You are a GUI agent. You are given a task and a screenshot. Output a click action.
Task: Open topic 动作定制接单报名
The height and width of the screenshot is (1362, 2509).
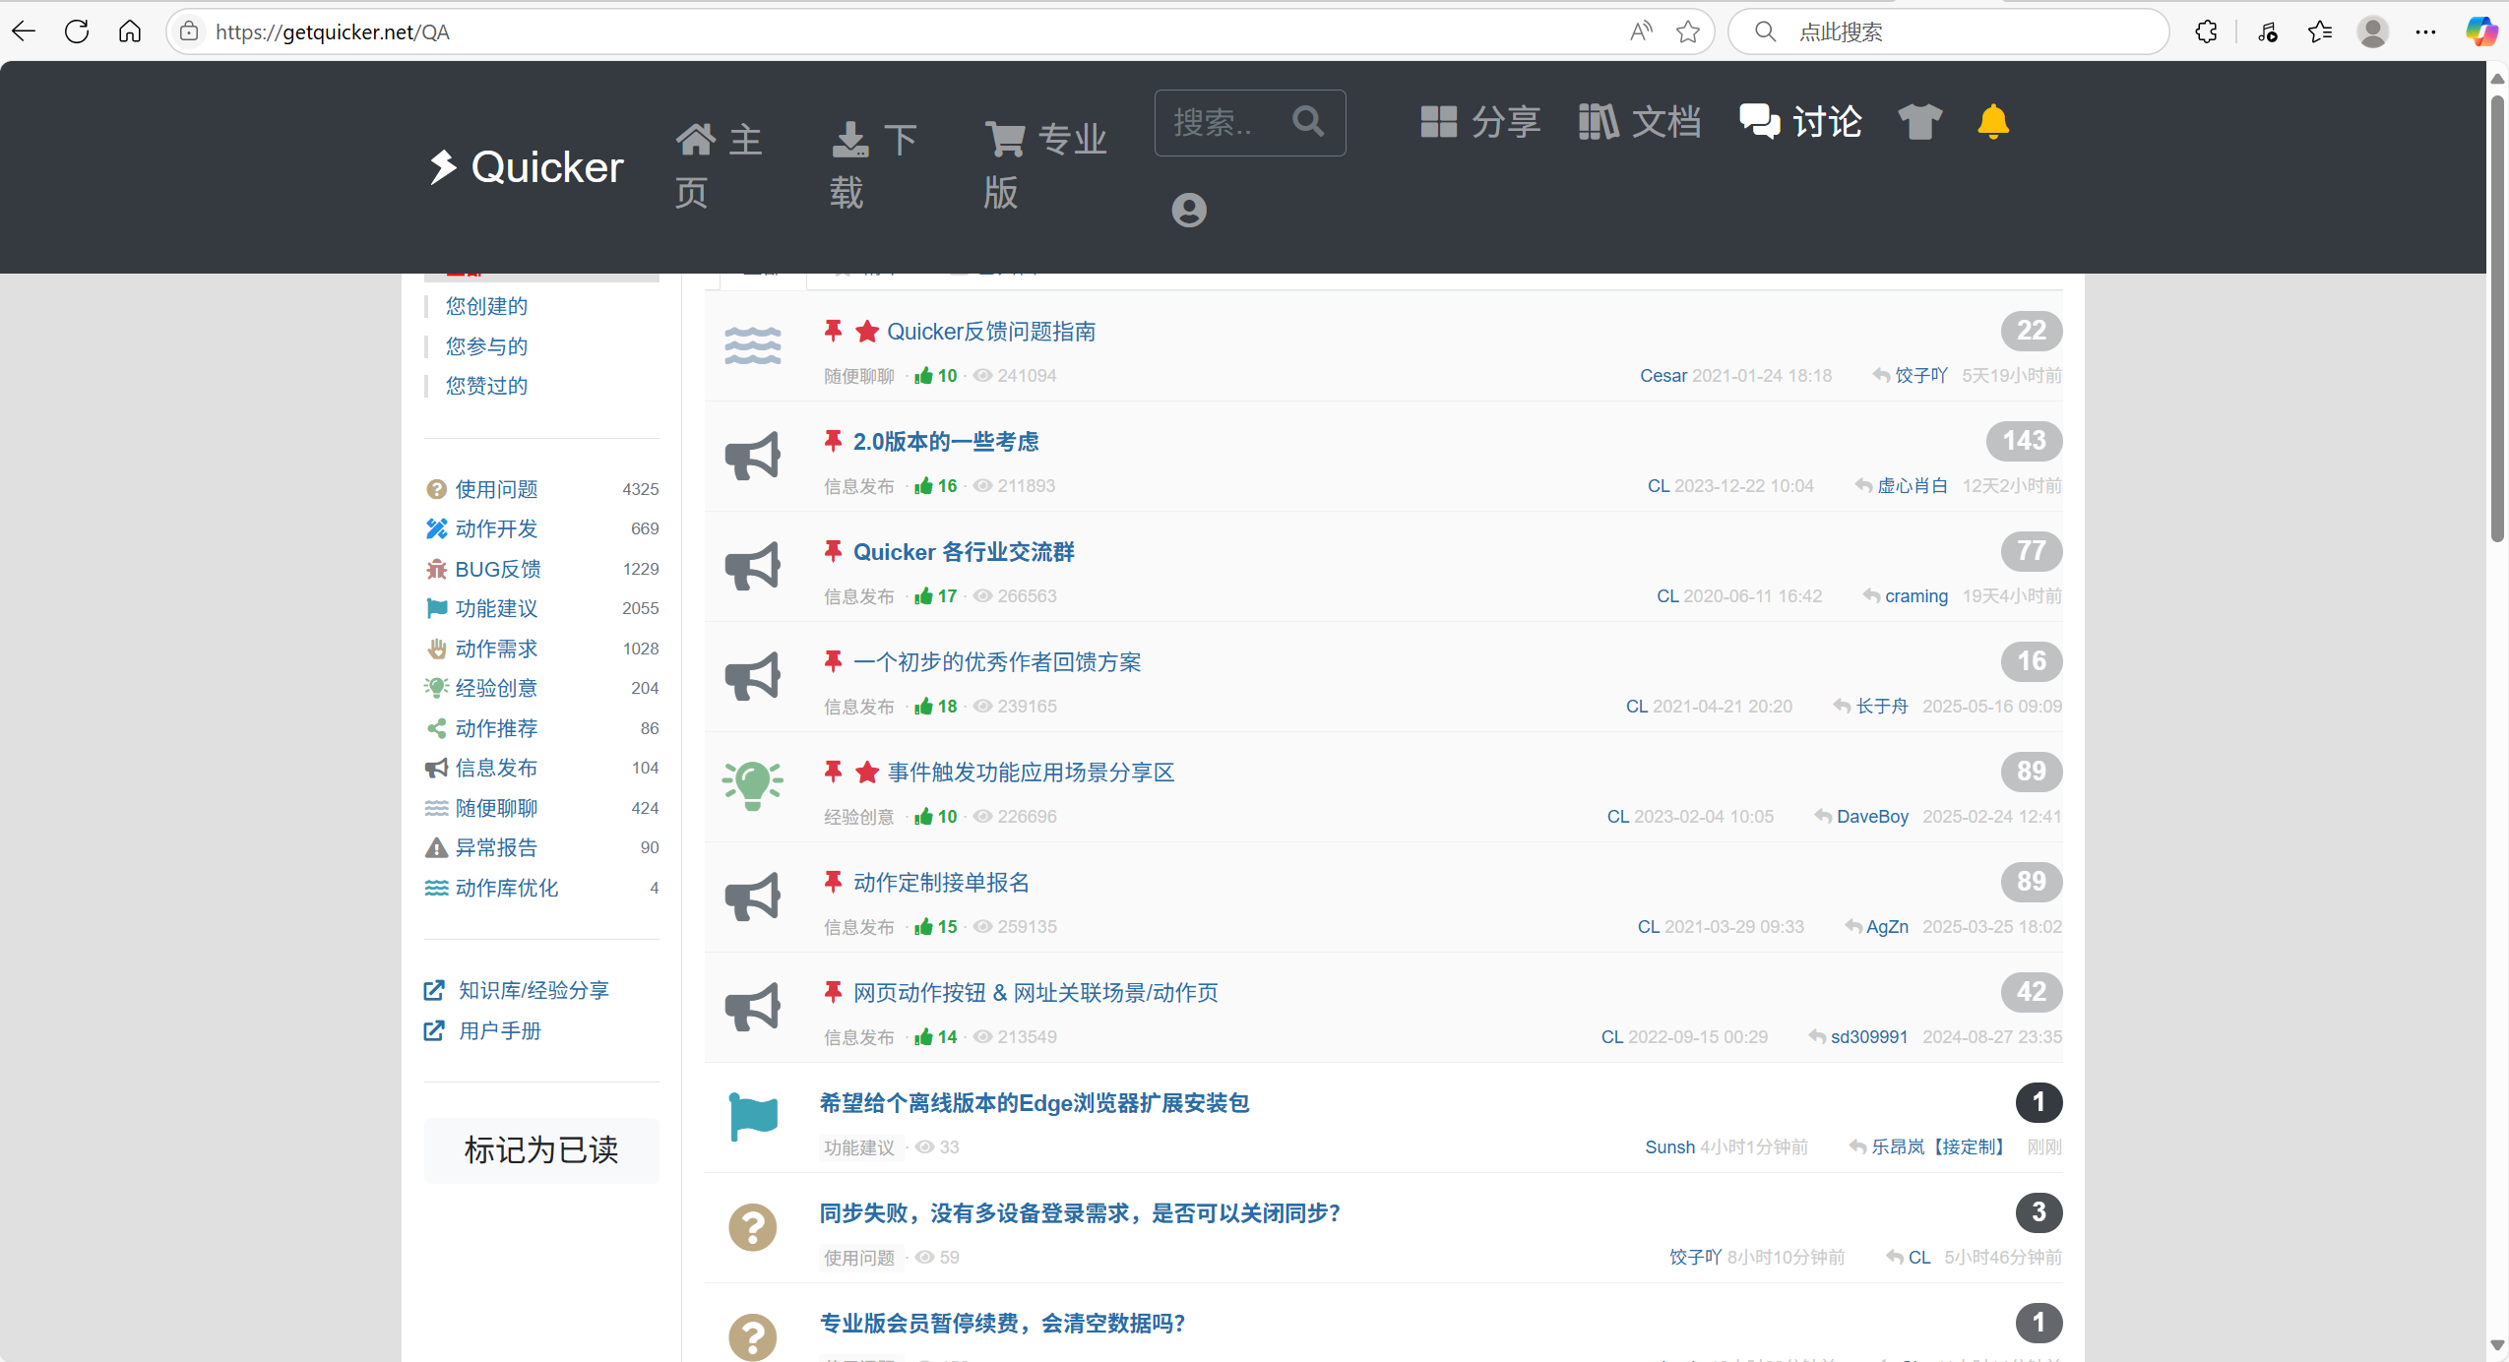(941, 883)
